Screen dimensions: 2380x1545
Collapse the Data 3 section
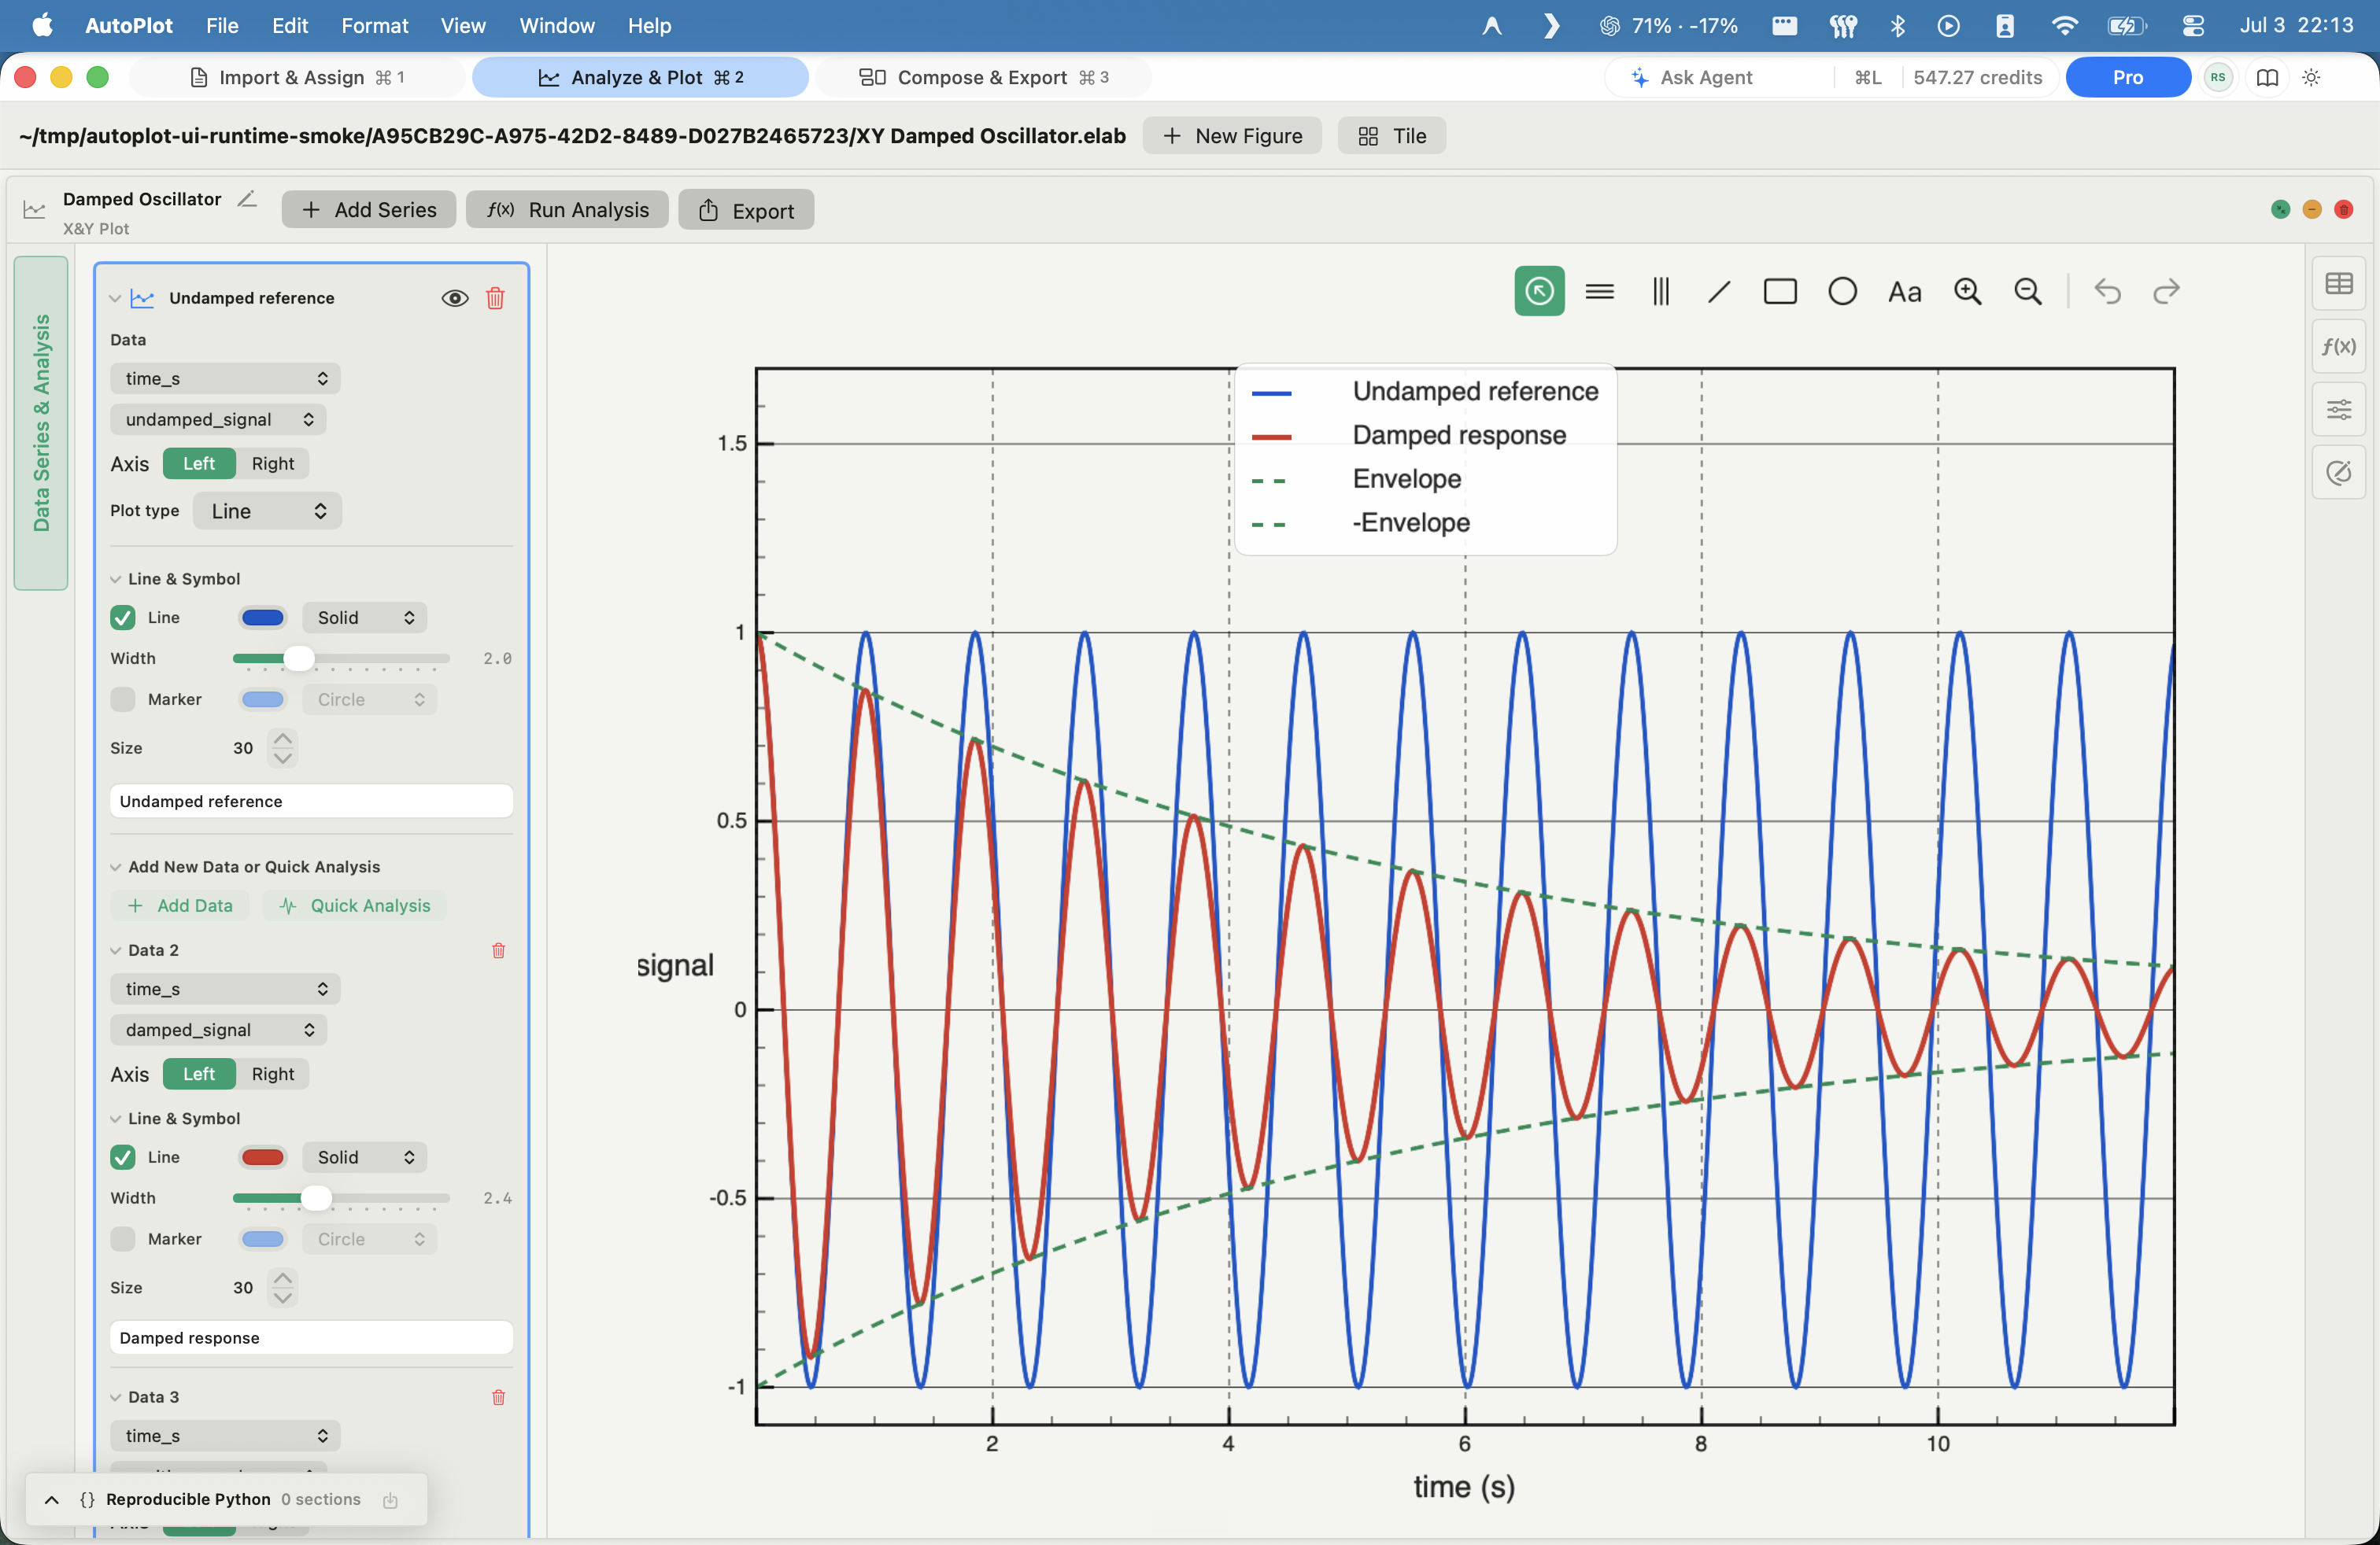pyautogui.click(x=116, y=1397)
